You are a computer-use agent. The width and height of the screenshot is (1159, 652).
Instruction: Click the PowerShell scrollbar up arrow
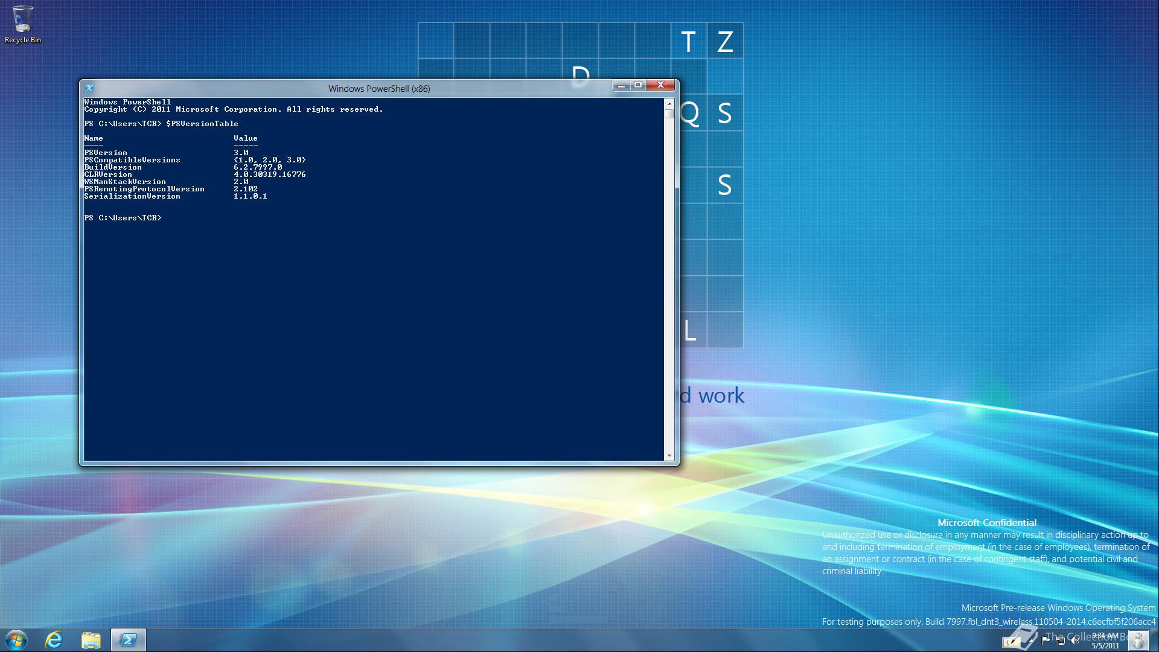669,103
